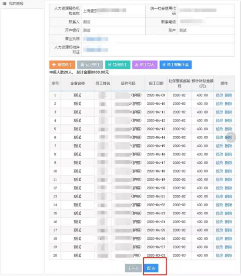Edit row 1 via 修改 link
The width and height of the screenshot is (241, 276).
219,95
